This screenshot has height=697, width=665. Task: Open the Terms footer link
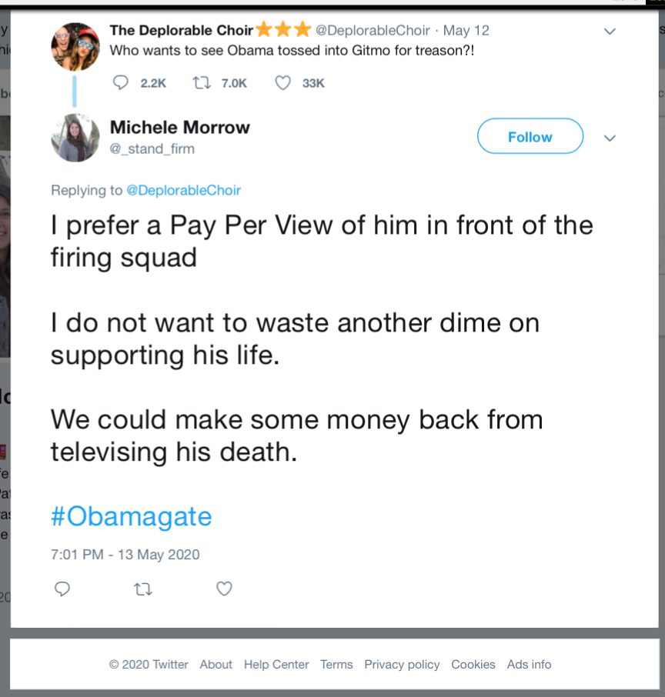pyautogui.click(x=336, y=664)
